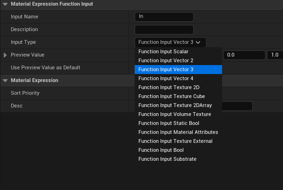Click the Input Name field

pos(164,17)
